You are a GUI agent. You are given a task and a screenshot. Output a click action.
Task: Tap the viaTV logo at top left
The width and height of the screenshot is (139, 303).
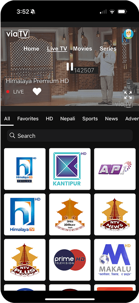(x=18, y=34)
